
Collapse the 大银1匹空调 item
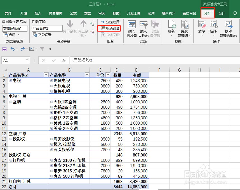click(51, 102)
